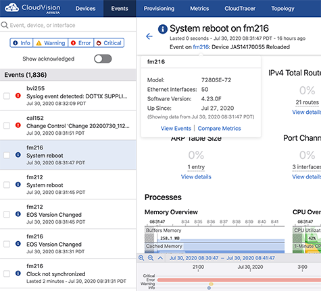Zoom in on the timeline
The width and height of the screenshot is (321, 291).
(x=141, y=258)
